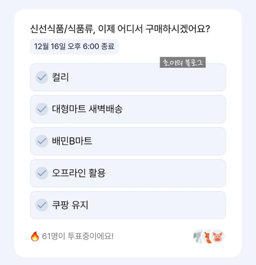This screenshot has height=265, width=256.
Task: Click the fire emoji icon
Action: tap(35, 236)
